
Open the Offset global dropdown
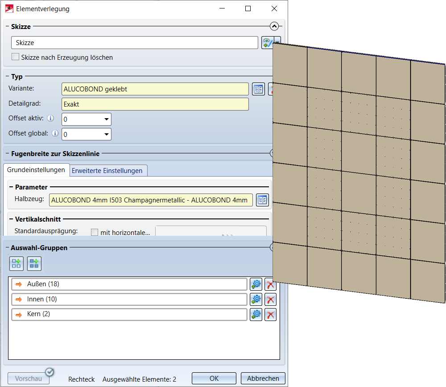(107, 134)
